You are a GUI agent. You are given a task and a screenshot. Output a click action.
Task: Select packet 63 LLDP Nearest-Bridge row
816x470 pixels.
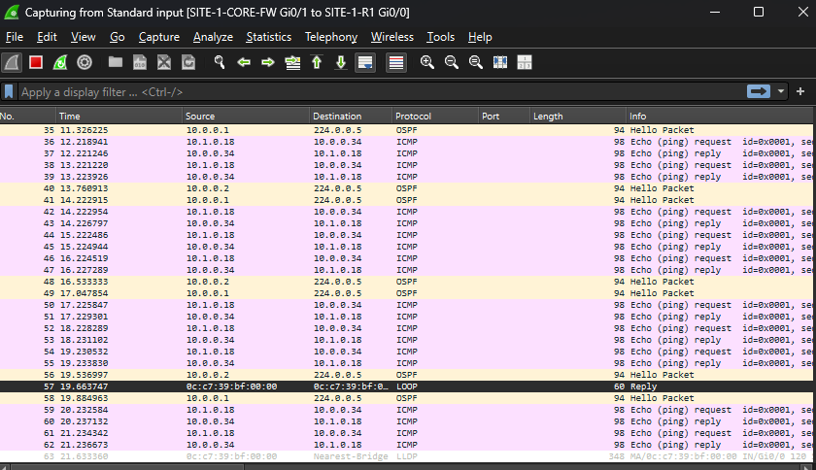tap(406, 456)
